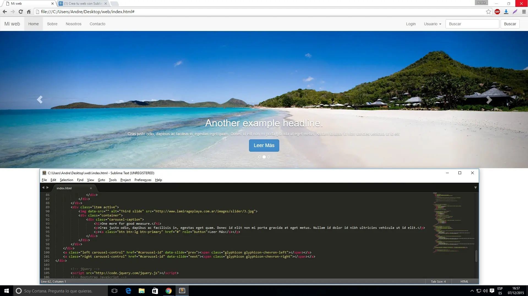Open the network status tray icon
The height and width of the screenshot is (296, 528).
click(479, 291)
